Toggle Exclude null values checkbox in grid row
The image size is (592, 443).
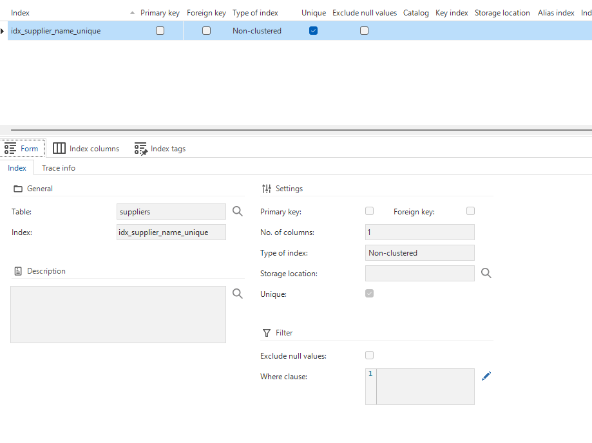coord(365,30)
